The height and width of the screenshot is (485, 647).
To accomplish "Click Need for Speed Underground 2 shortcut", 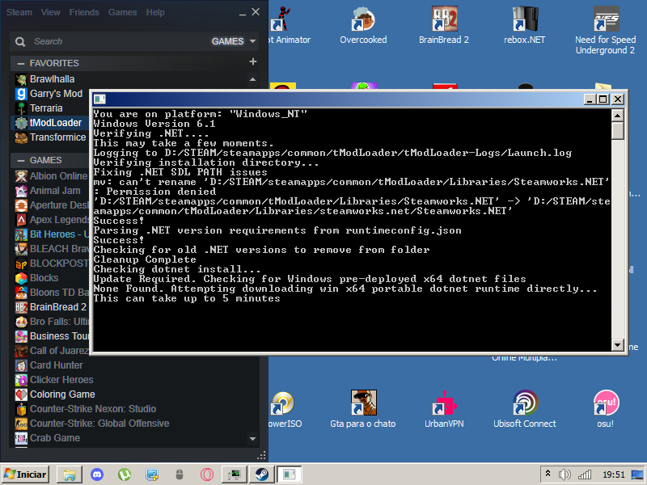I will point(605,30).
